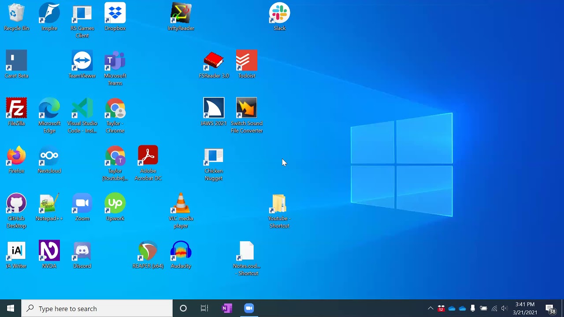Select the Upwork desktop shortcut
564x317 pixels.
(115, 208)
